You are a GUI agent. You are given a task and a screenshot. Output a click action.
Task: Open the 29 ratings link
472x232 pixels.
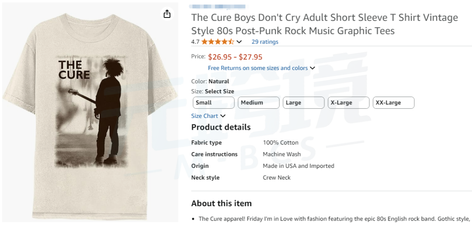point(265,42)
